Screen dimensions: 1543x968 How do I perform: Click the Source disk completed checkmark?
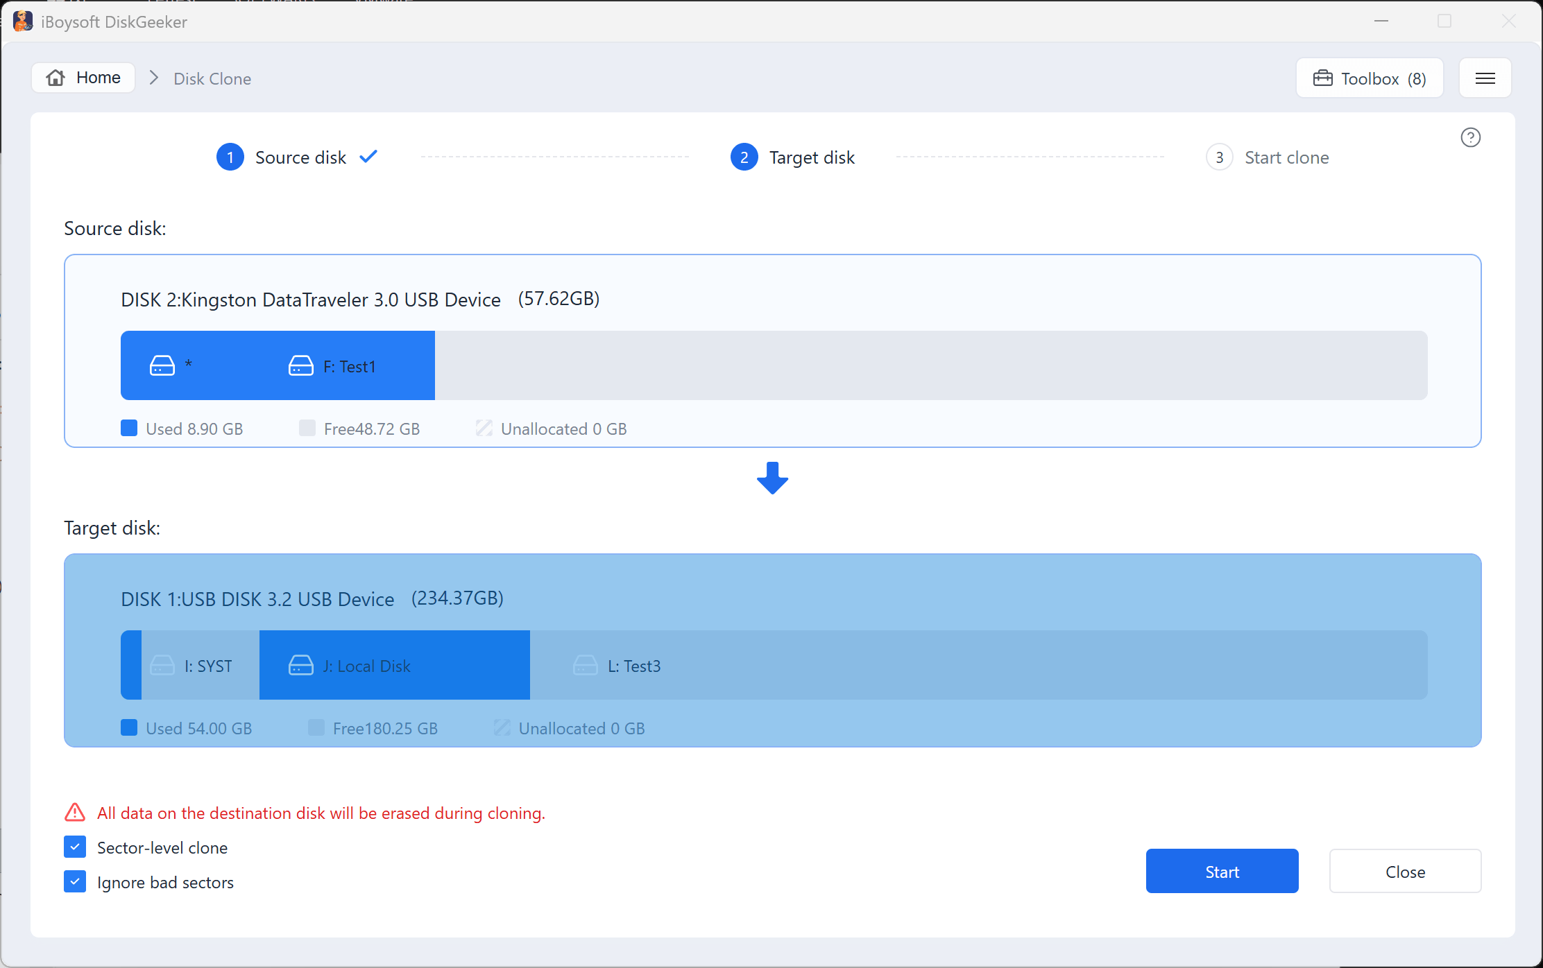pos(368,157)
